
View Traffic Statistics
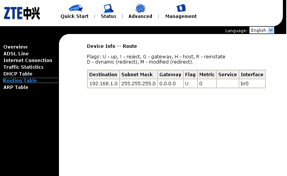24,67
